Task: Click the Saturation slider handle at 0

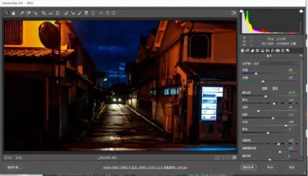Action: 270,159
